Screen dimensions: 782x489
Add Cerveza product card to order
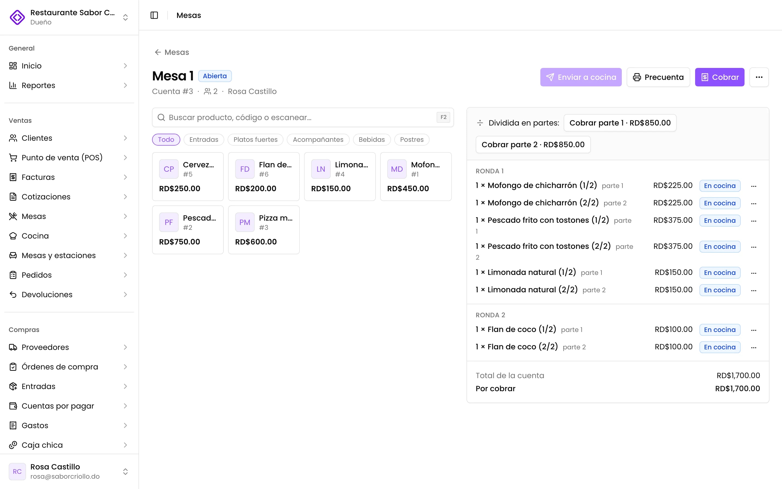188,177
